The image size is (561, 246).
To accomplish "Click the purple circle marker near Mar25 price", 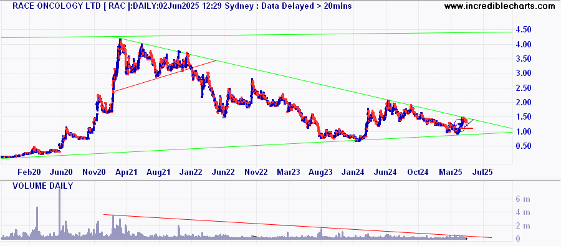I will 459,126.
